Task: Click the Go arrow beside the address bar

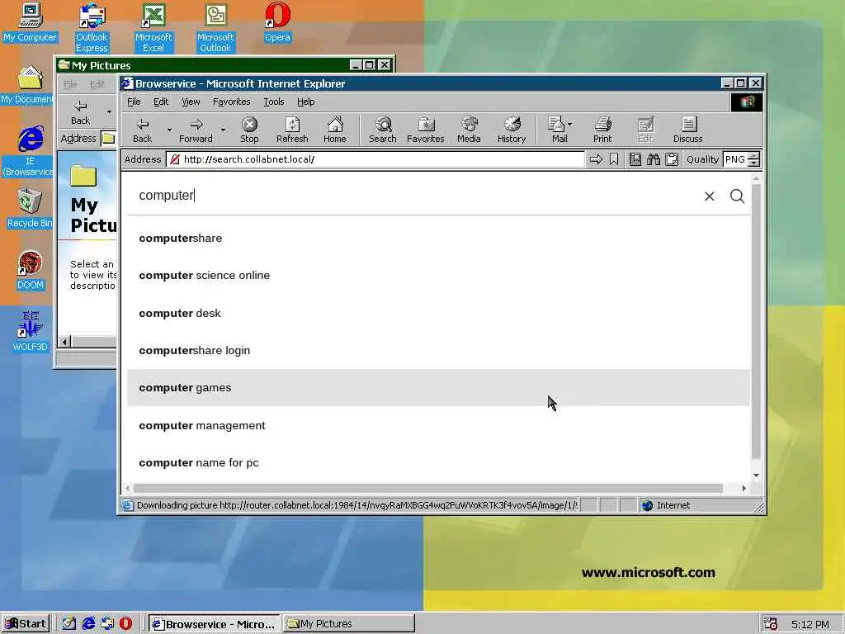Action: (596, 159)
